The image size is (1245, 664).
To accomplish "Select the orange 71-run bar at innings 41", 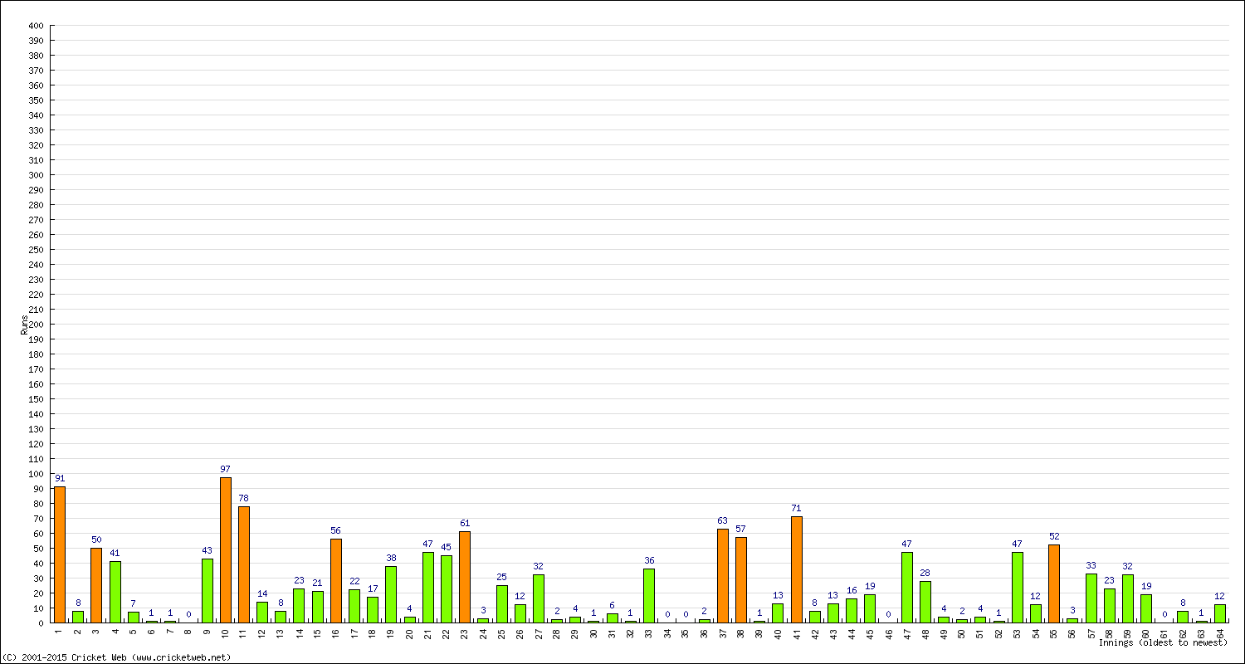I will coord(797,569).
